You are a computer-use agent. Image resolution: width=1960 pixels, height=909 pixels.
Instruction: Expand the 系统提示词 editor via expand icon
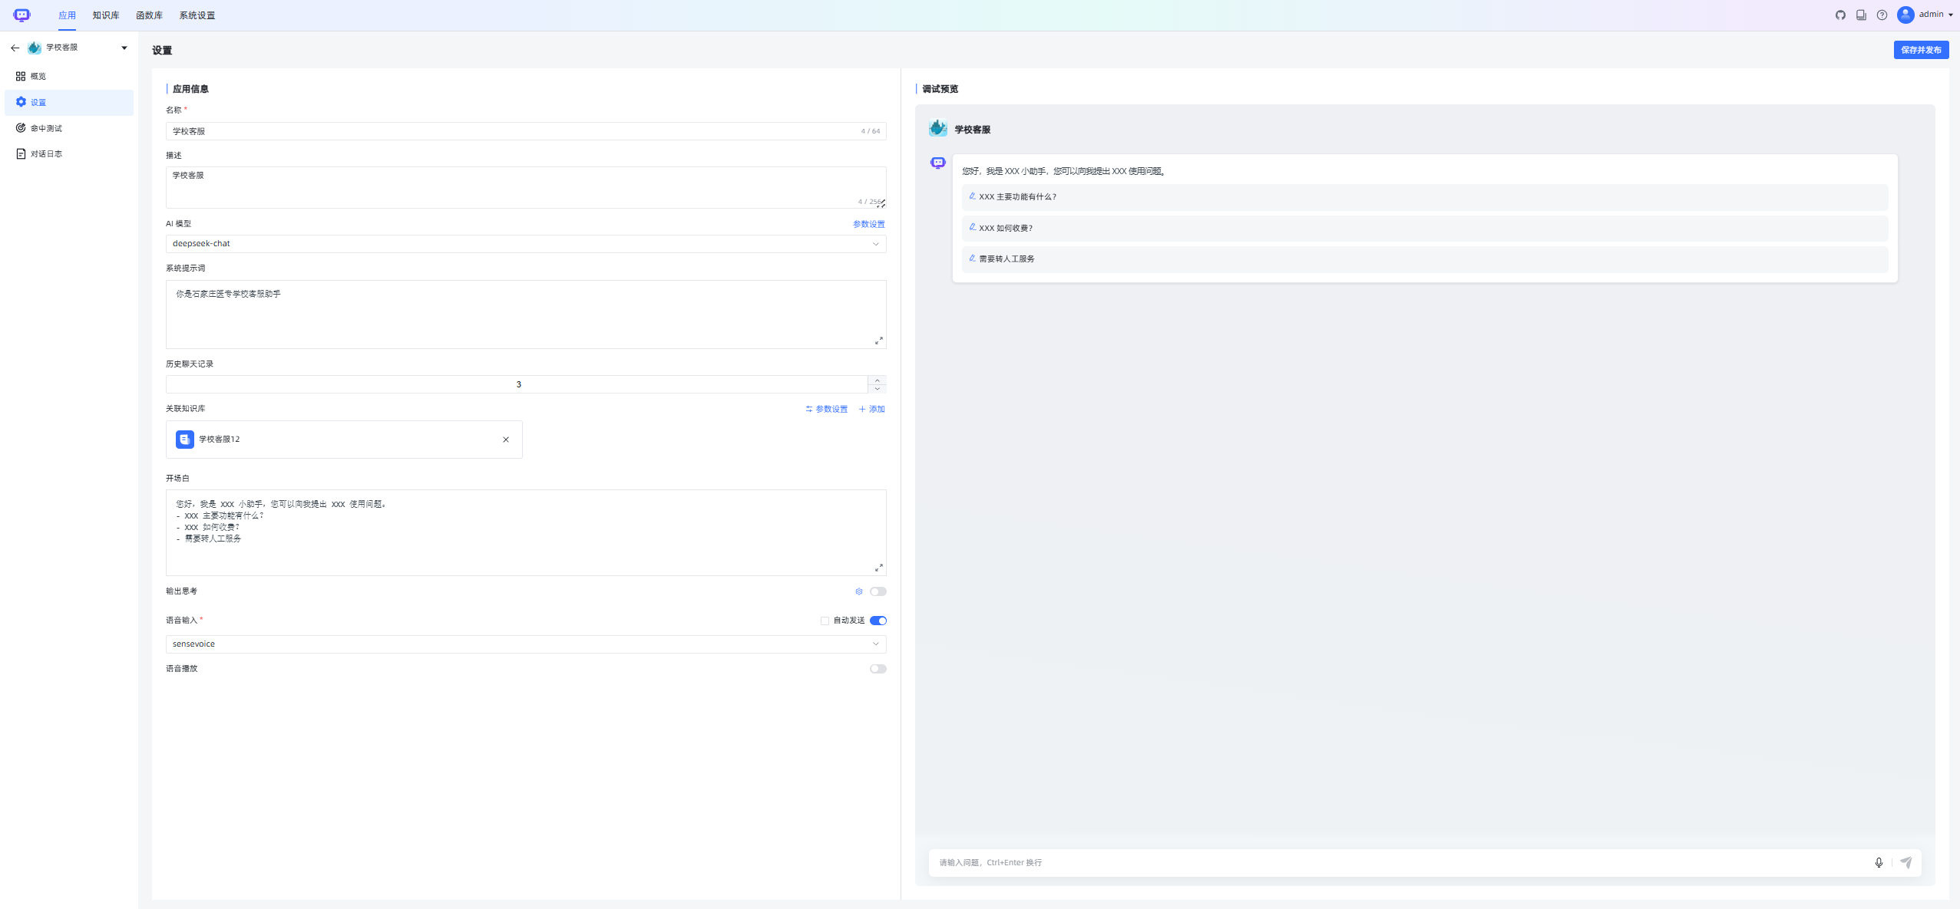tap(878, 341)
